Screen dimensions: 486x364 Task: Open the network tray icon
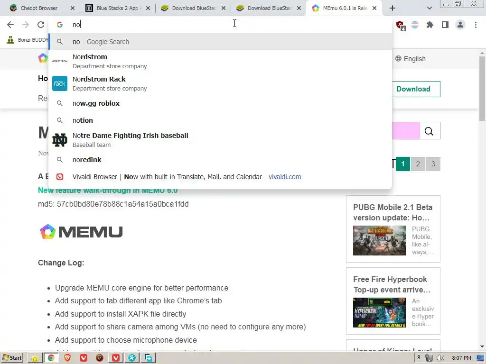tap(429, 358)
